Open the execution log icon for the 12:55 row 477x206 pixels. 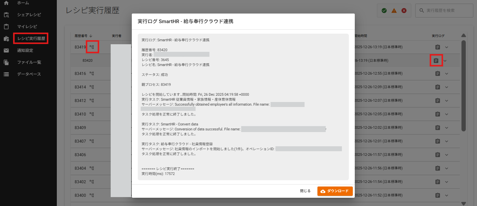pos(437,73)
